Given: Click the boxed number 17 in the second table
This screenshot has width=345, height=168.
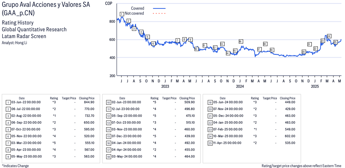Looking at the screenshot, I should (108, 150).
